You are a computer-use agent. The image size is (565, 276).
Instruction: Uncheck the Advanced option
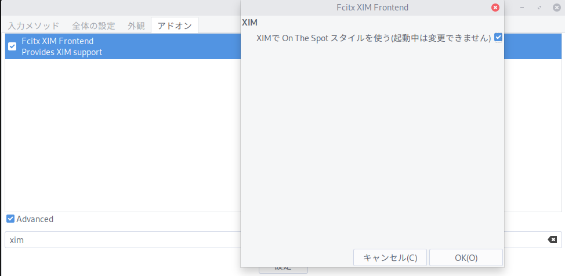[10, 219]
